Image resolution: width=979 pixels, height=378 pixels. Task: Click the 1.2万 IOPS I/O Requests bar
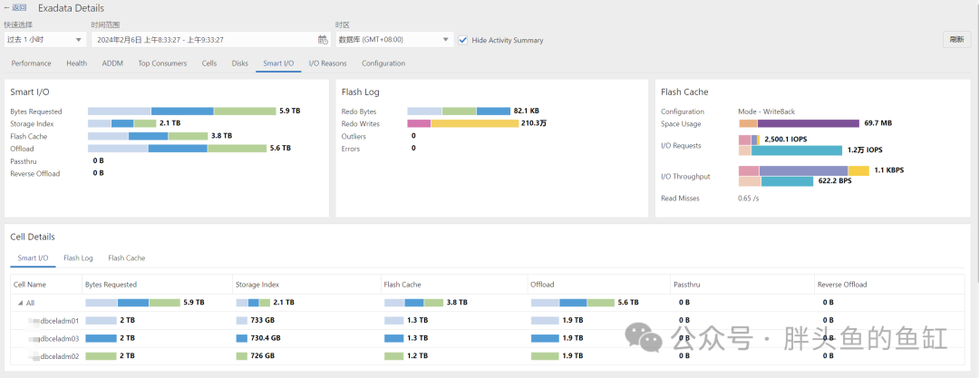790,150
